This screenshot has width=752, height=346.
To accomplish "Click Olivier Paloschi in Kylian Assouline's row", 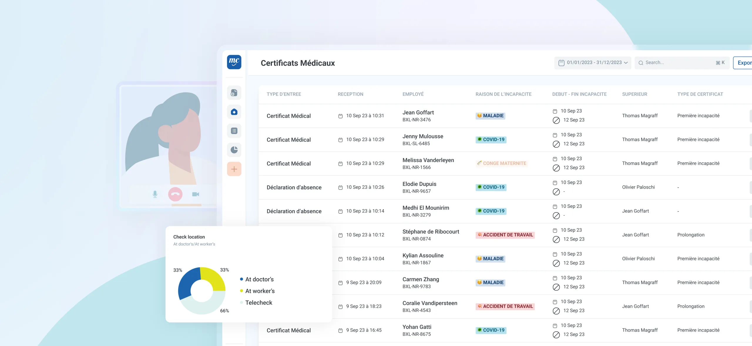I will [x=638, y=259].
